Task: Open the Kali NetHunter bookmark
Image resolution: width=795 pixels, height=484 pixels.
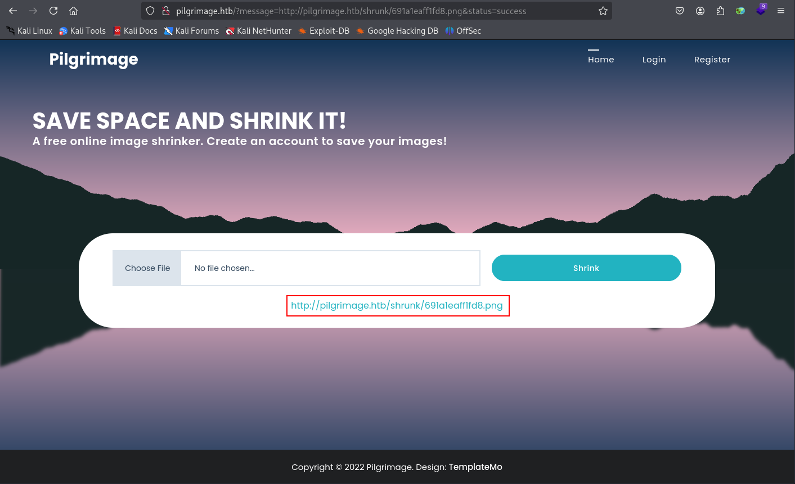Action: 258,31
